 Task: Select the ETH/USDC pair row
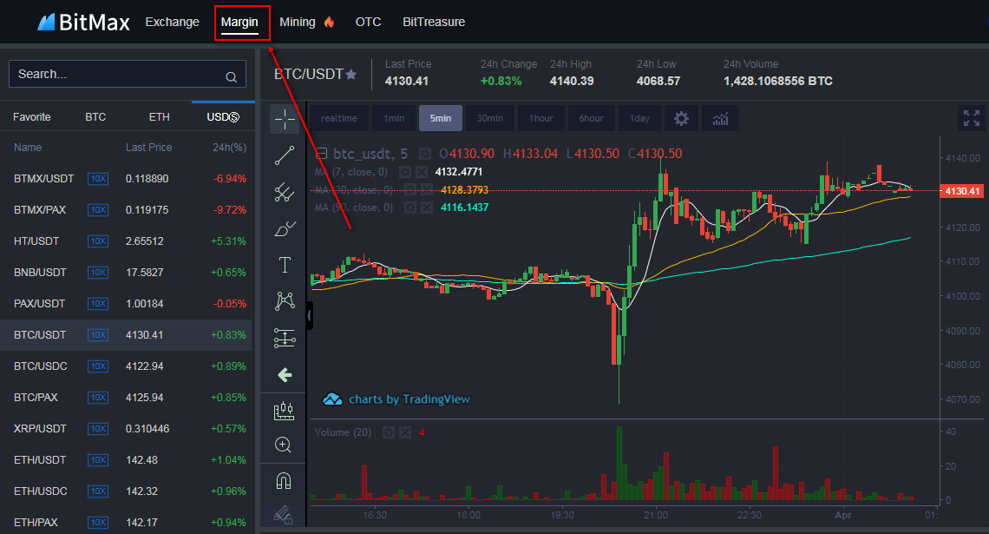(x=126, y=491)
